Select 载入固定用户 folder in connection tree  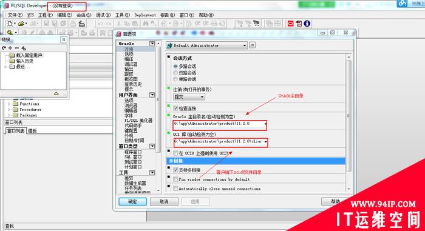29,55
